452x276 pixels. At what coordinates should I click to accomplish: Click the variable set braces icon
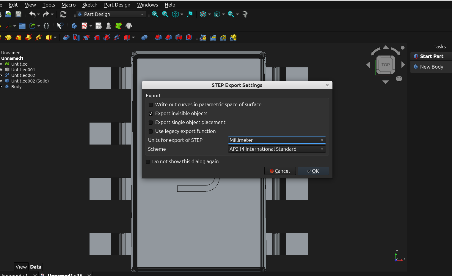click(x=46, y=26)
